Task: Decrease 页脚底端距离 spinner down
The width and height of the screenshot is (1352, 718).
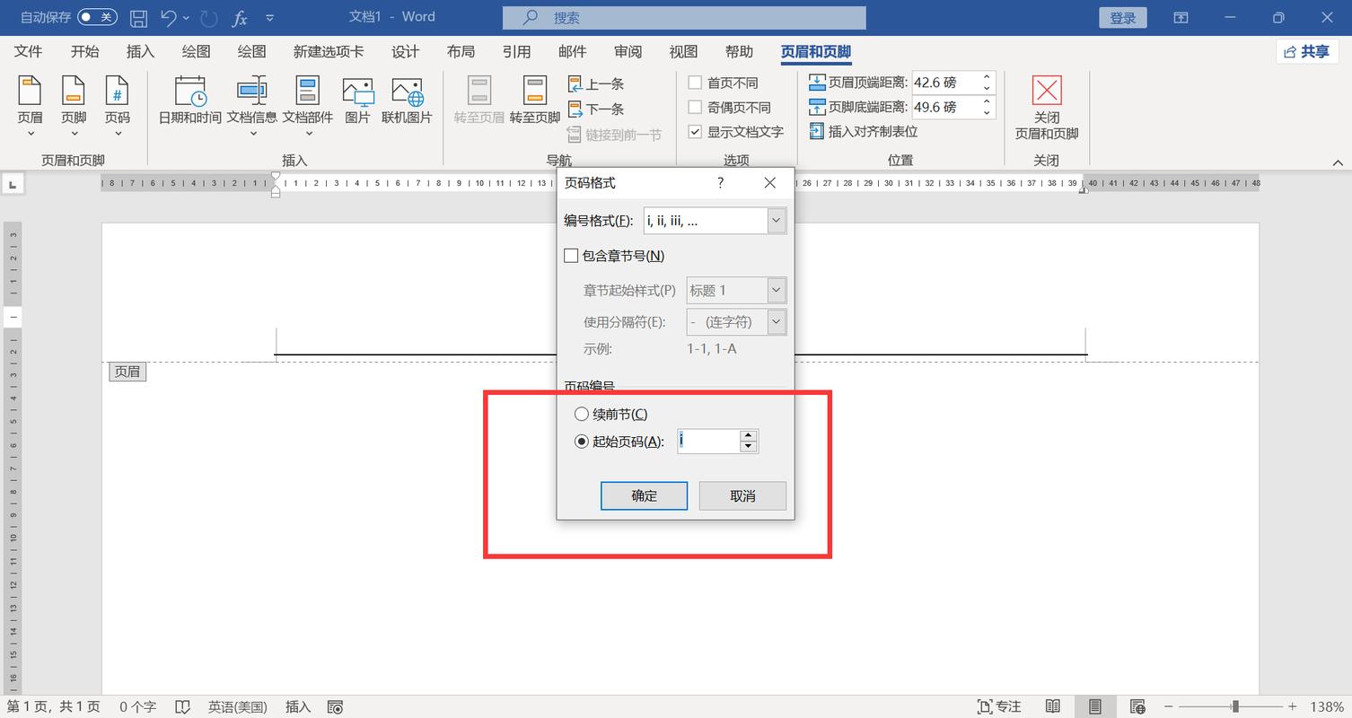Action: click(987, 112)
